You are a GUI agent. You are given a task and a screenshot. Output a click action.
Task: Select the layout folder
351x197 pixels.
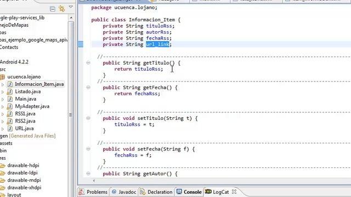coord(14,195)
